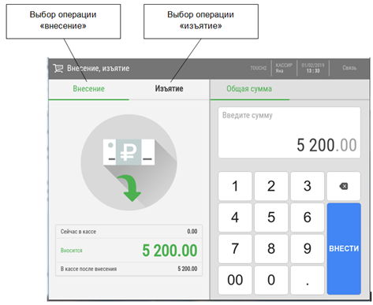This screenshot has width=373, height=305.
Task: Tap keypad digit 0
Action: coord(271,280)
